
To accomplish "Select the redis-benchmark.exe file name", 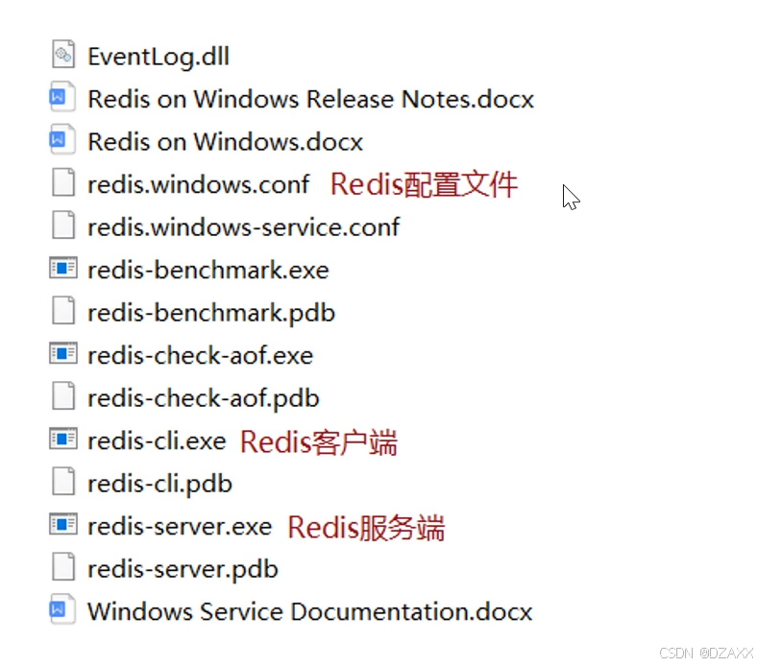I will pyautogui.click(x=208, y=270).
